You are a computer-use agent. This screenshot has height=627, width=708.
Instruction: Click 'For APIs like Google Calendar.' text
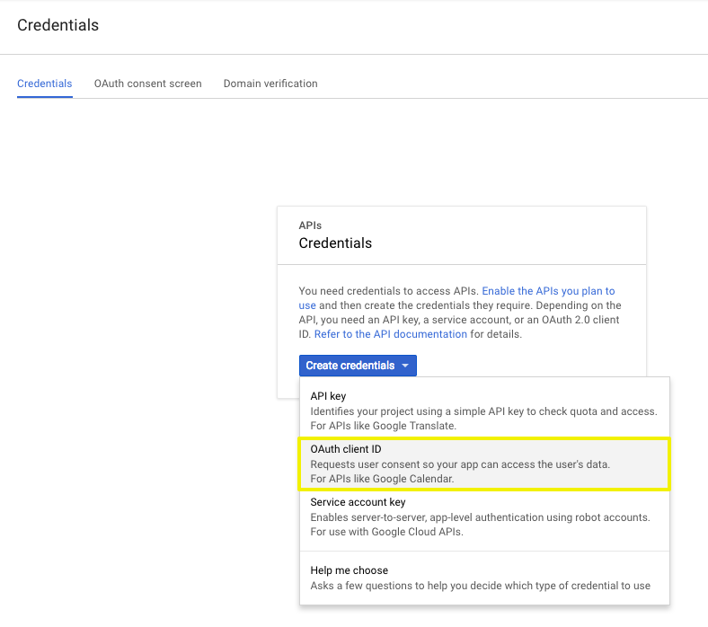(x=382, y=479)
